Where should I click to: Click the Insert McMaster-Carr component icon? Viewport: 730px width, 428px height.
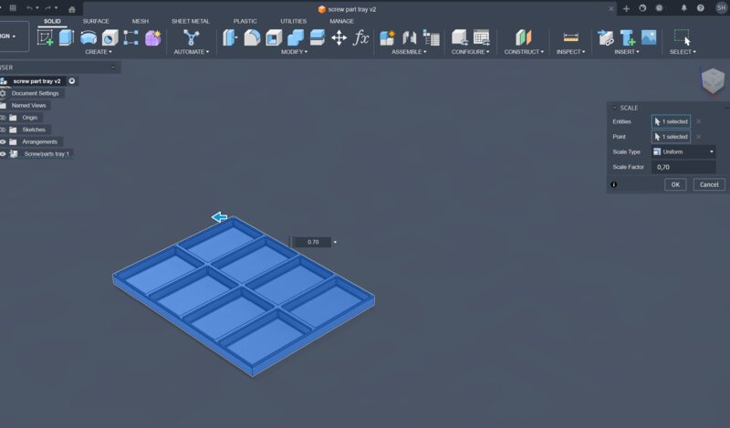click(x=627, y=37)
